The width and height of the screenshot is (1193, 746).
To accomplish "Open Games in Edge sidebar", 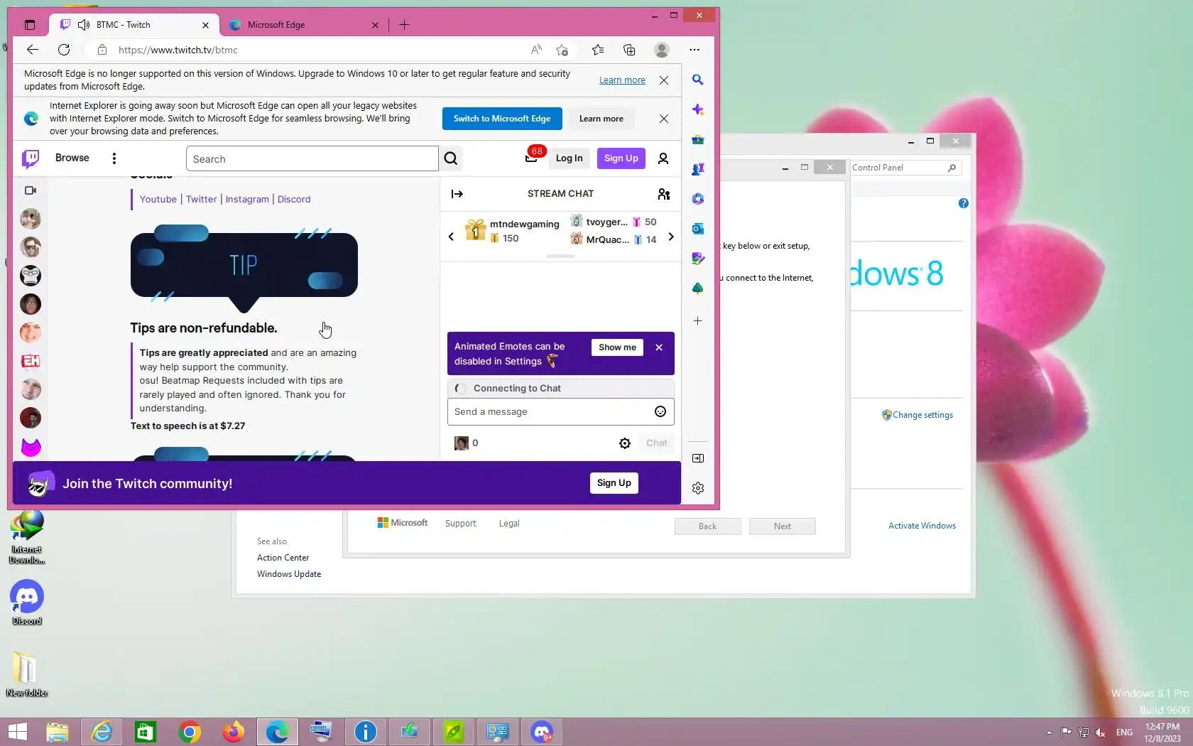I will (x=698, y=169).
